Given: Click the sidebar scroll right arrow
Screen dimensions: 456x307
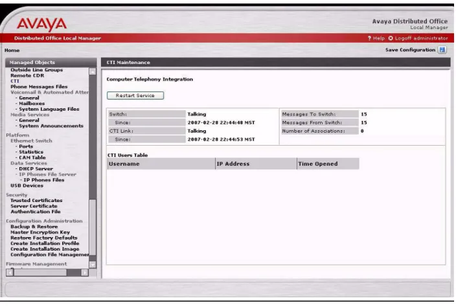Looking at the screenshot, I should [x=85, y=273].
